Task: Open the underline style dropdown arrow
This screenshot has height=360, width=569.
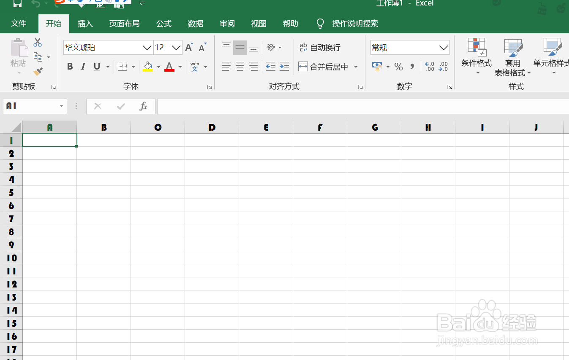Action: point(108,67)
